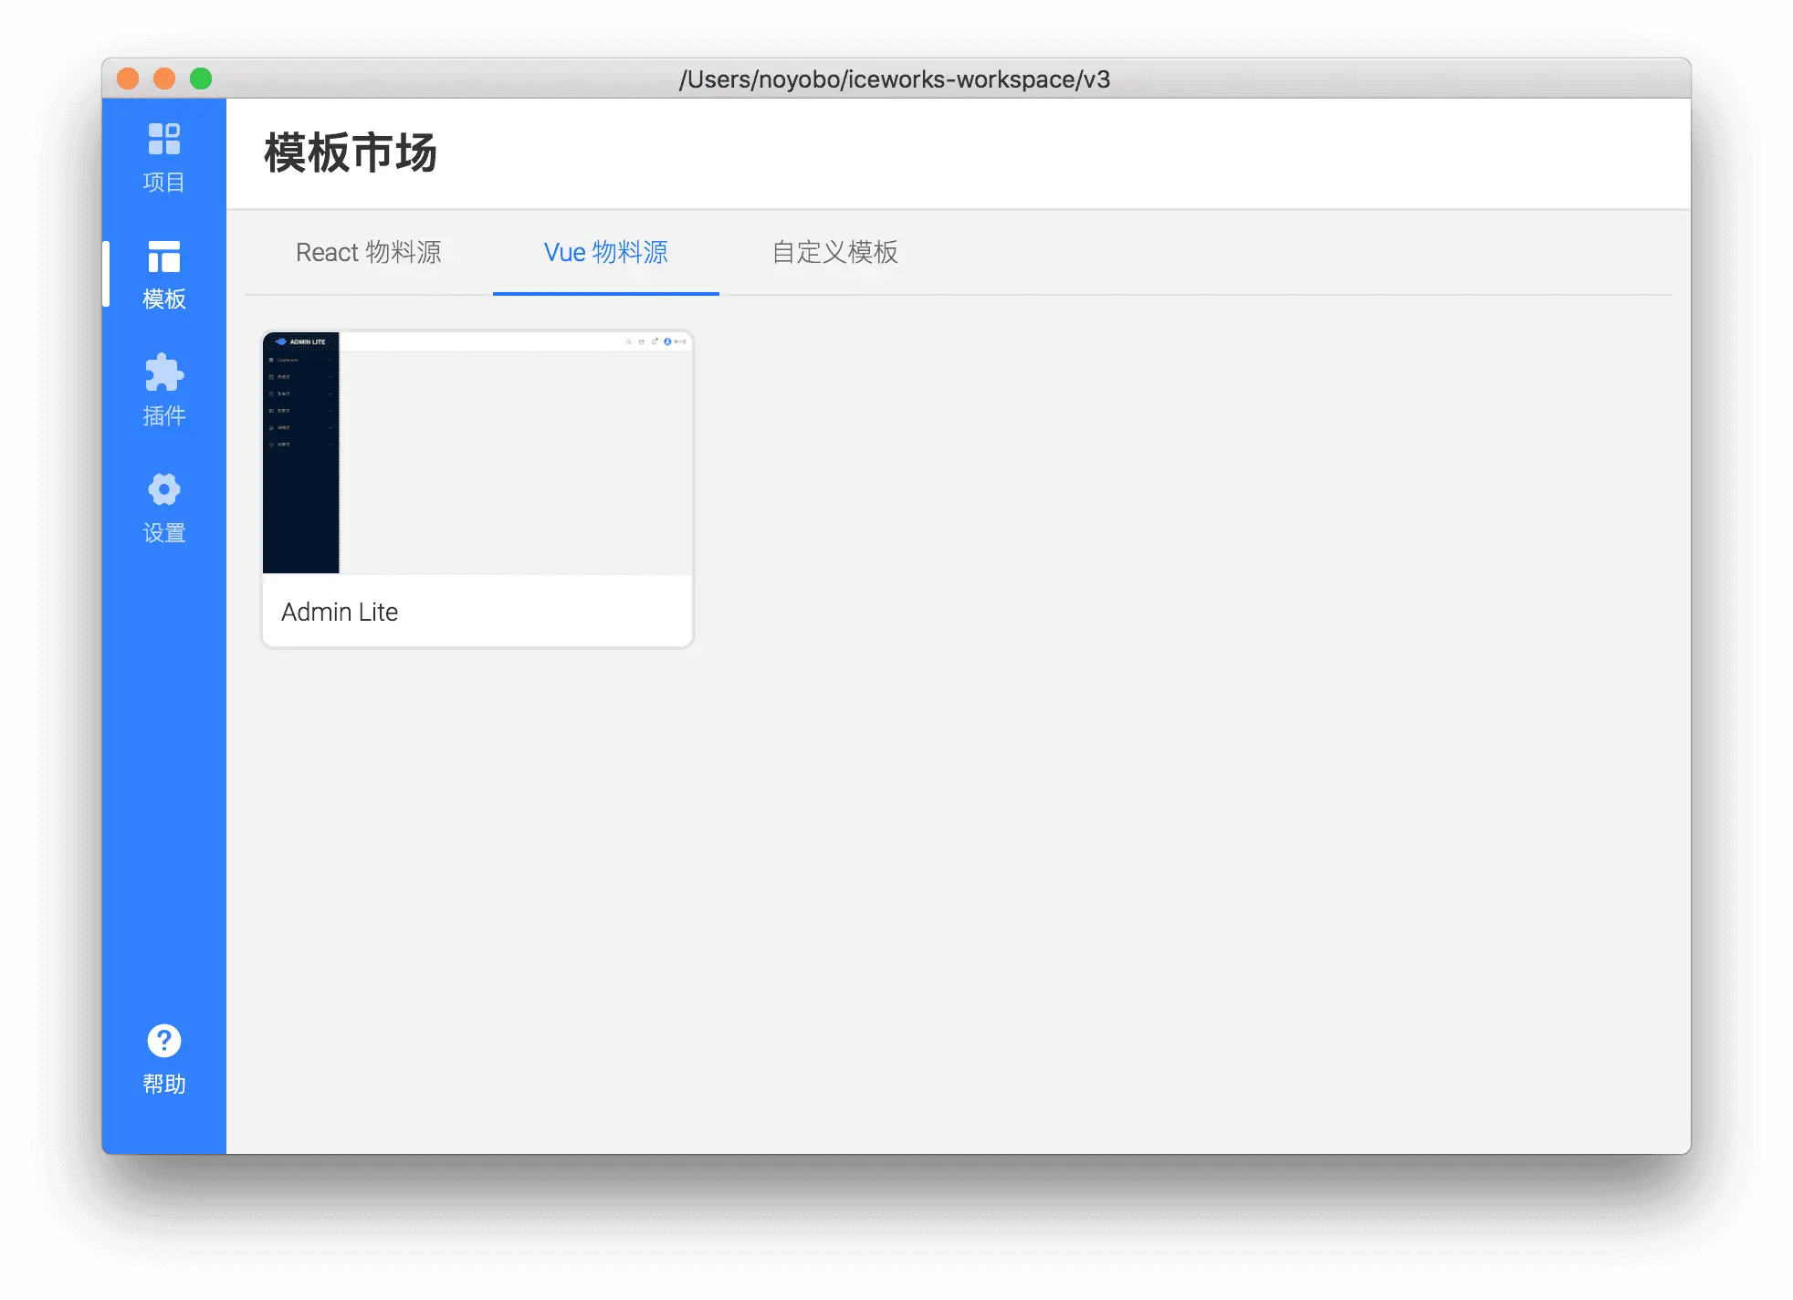
Task: Close the window with the red button
Action: coord(128,79)
